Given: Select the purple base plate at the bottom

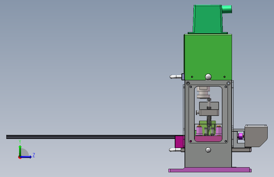Looking at the screenshot, I should [x=210, y=170].
